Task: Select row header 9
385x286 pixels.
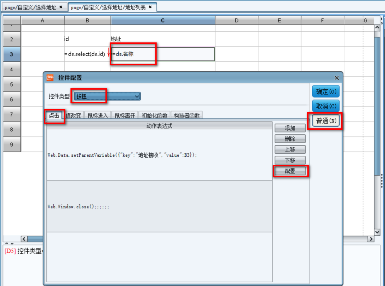Action: [x=12, y=145]
